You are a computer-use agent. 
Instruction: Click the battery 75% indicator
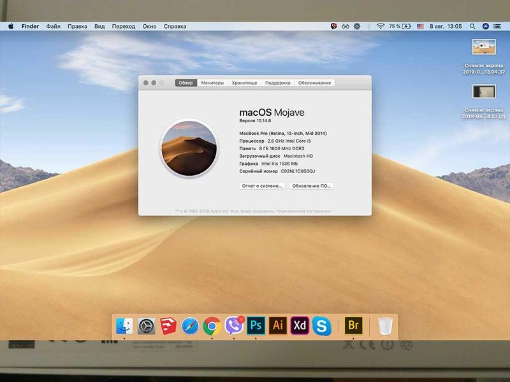400,26
